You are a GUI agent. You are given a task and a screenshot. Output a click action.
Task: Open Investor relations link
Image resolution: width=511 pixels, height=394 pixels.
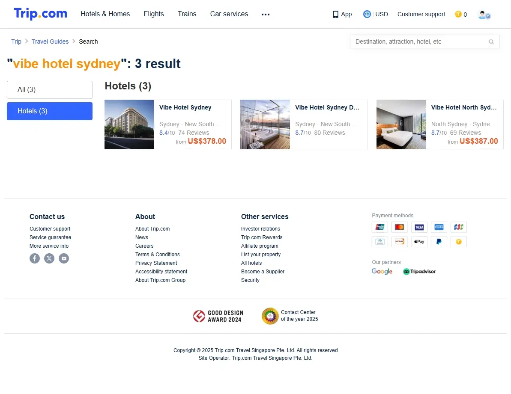[260, 229]
